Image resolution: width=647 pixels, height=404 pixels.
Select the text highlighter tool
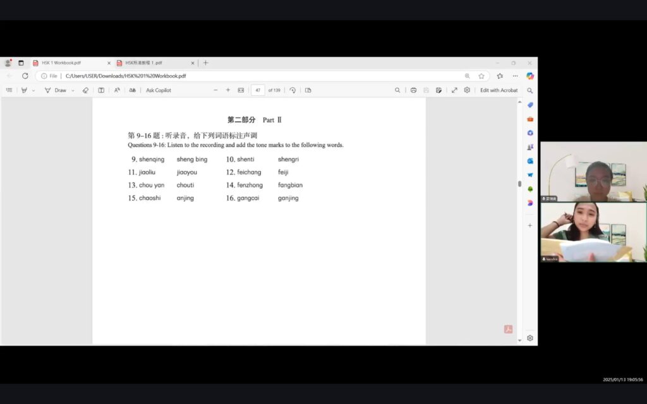pyautogui.click(x=24, y=90)
